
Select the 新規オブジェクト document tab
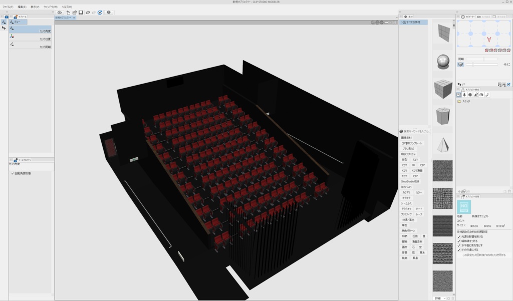[x=65, y=18]
